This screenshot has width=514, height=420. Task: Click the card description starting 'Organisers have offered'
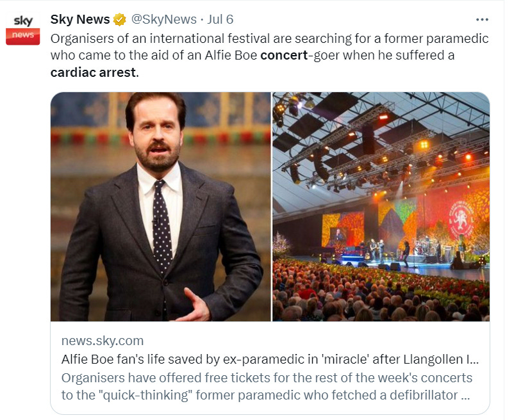coord(267,386)
